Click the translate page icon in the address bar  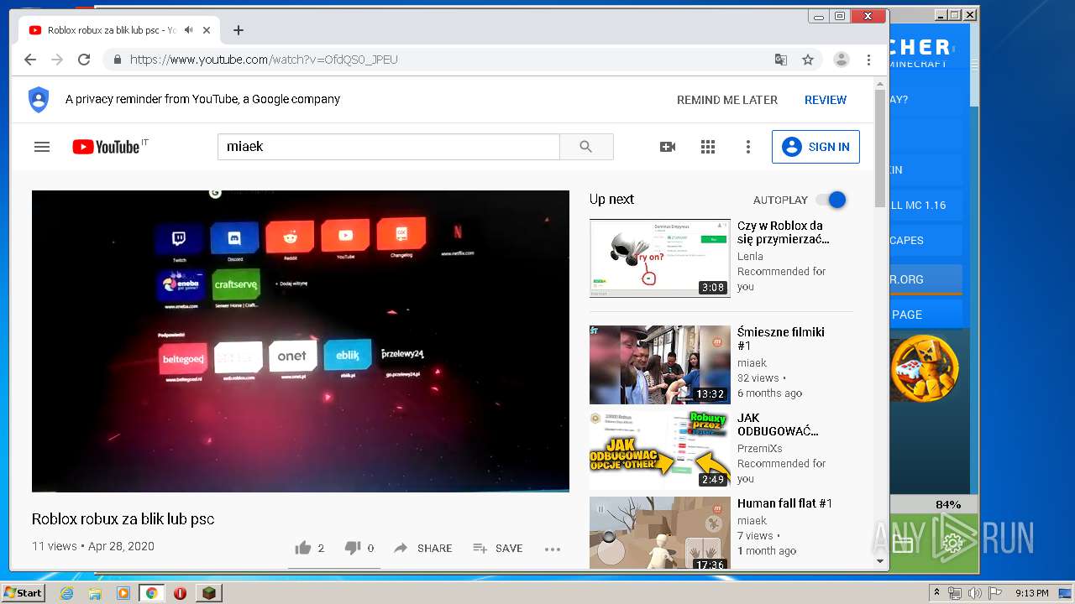(781, 60)
